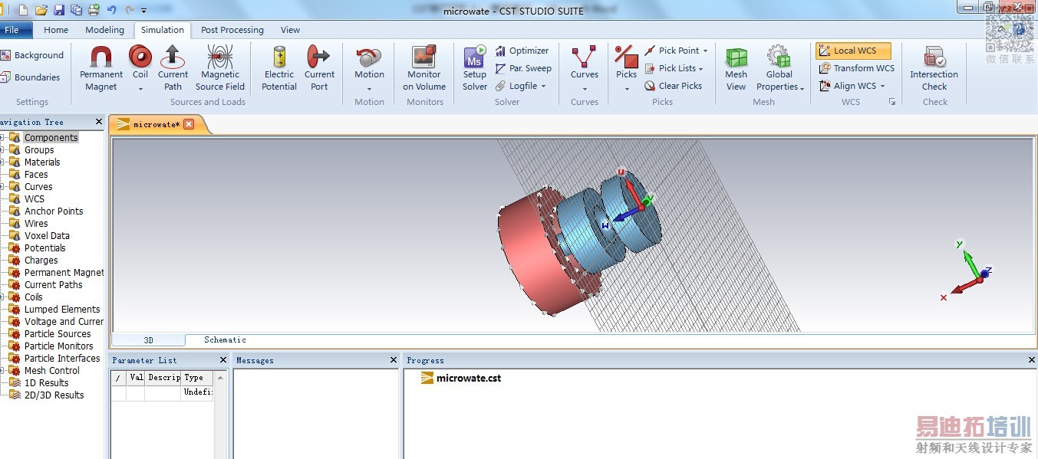Click the Parameter List vertical scrollbar
This screenshot has height=459, width=1038.
click(221, 414)
